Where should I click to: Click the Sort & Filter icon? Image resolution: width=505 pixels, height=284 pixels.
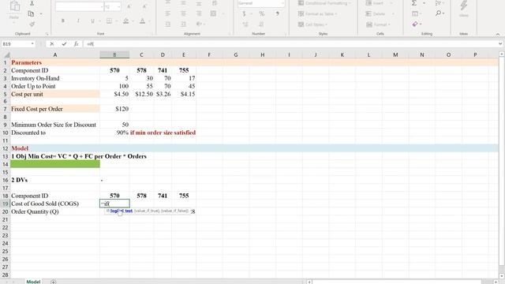438,3
